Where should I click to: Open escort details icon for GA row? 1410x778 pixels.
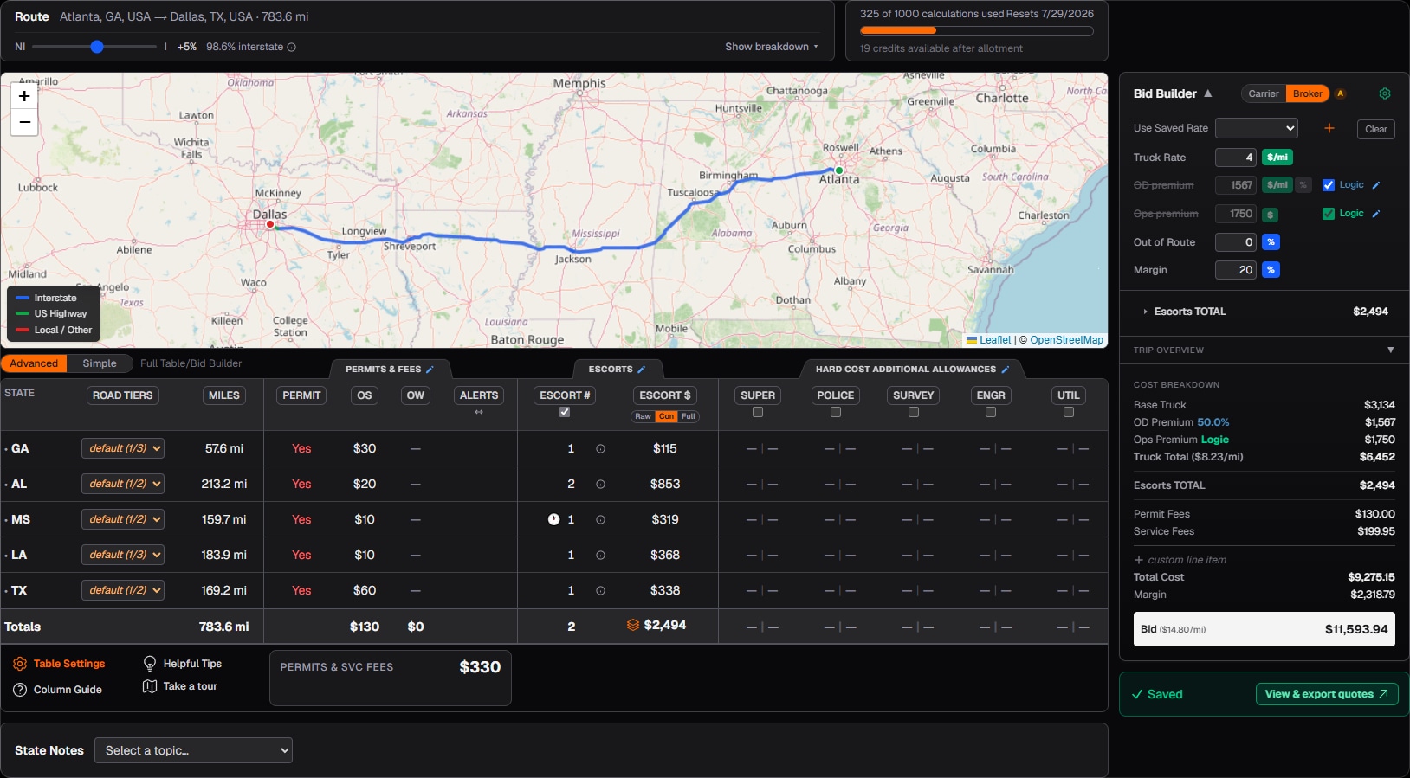point(600,449)
